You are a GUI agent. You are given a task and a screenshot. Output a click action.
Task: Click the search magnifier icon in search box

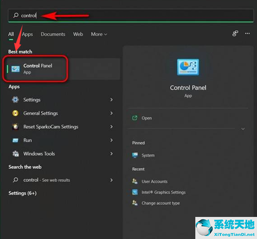pos(16,15)
